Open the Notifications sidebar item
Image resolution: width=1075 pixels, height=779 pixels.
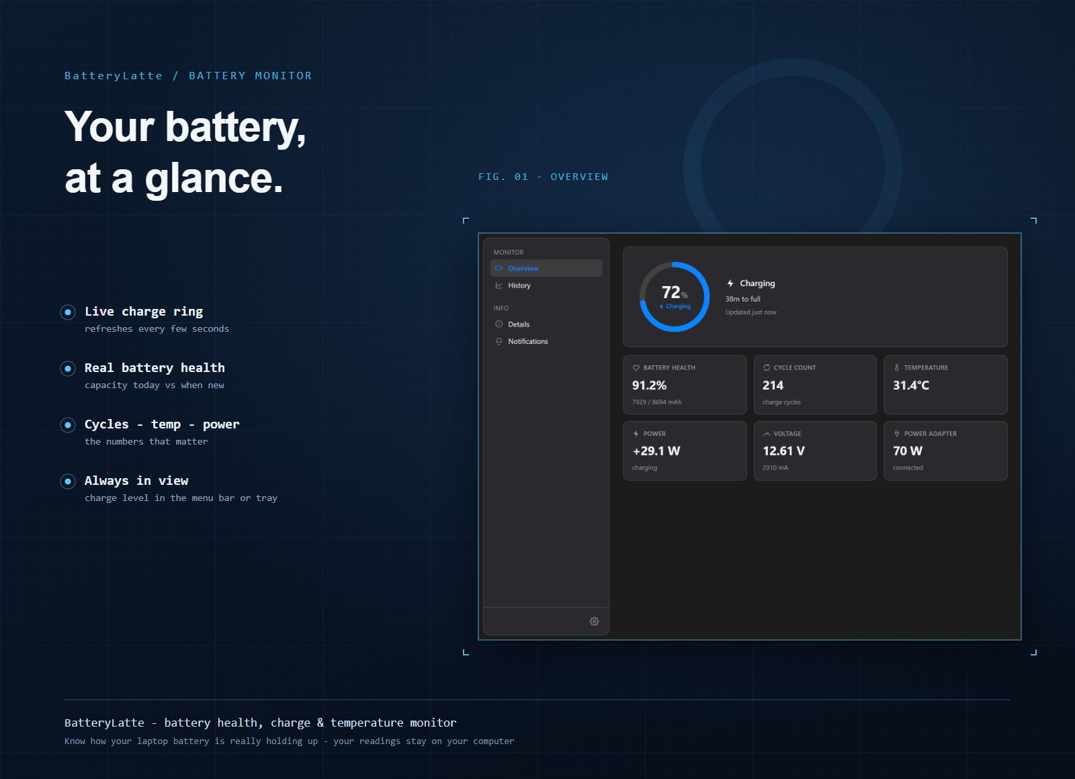546,341
